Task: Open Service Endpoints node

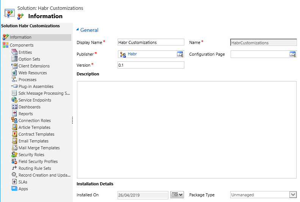Action: [35, 100]
